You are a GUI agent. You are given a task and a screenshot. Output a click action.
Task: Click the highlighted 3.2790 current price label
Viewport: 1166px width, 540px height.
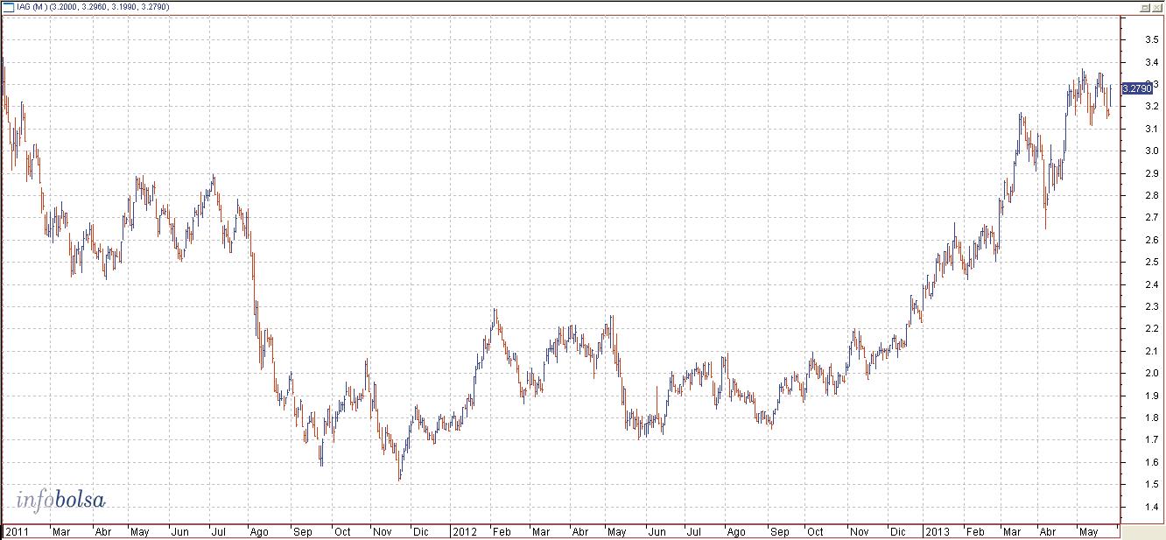[x=1138, y=88]
